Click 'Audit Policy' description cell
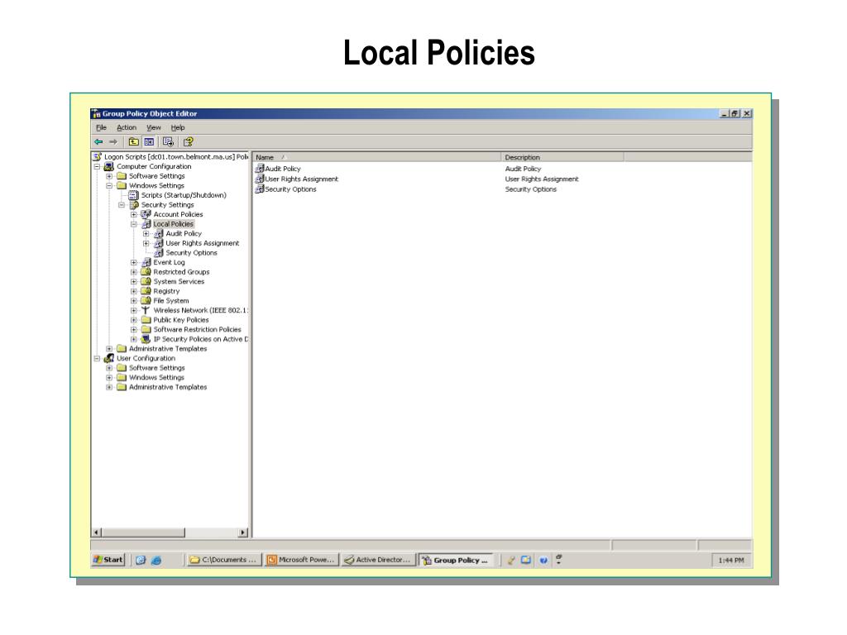This screenshot has height=635, width=847. coord(523,169)
